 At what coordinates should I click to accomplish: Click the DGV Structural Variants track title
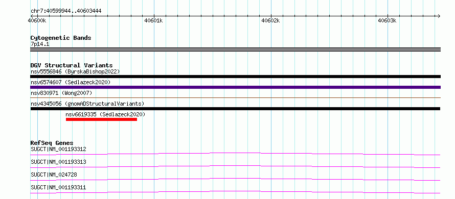point(72,65)
